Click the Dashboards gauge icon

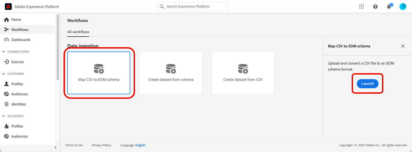pyautogui.click(x=6, y=40)
